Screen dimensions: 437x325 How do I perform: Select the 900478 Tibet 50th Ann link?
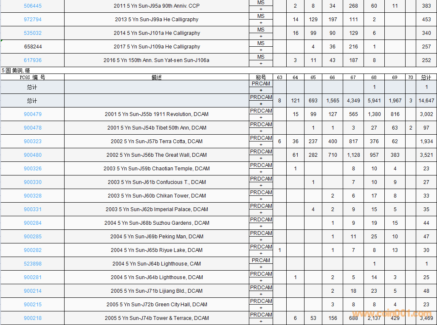tap(33, 128)
